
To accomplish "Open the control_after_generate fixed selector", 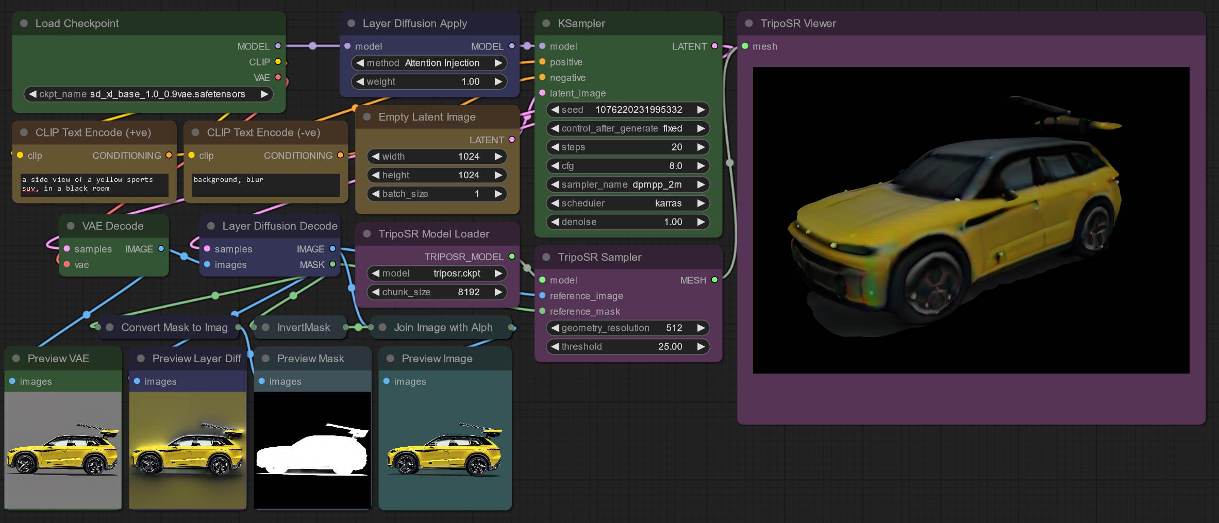I will [x=628, y=128].
